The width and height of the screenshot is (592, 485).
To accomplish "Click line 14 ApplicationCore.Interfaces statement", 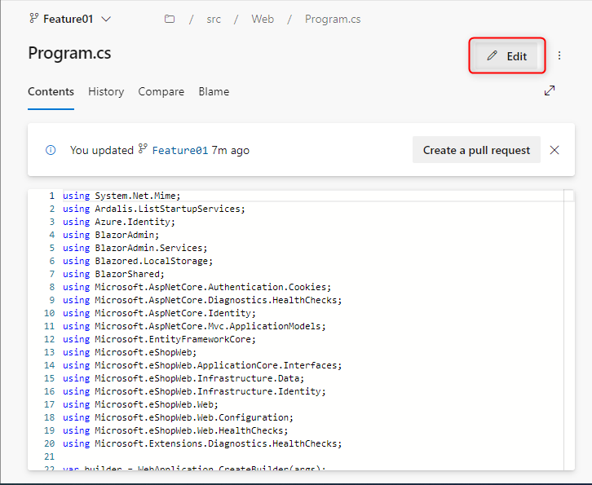I will pos(202,365).
